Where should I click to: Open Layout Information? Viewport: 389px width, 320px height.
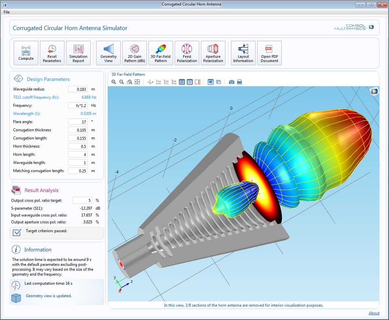point(243,53)
